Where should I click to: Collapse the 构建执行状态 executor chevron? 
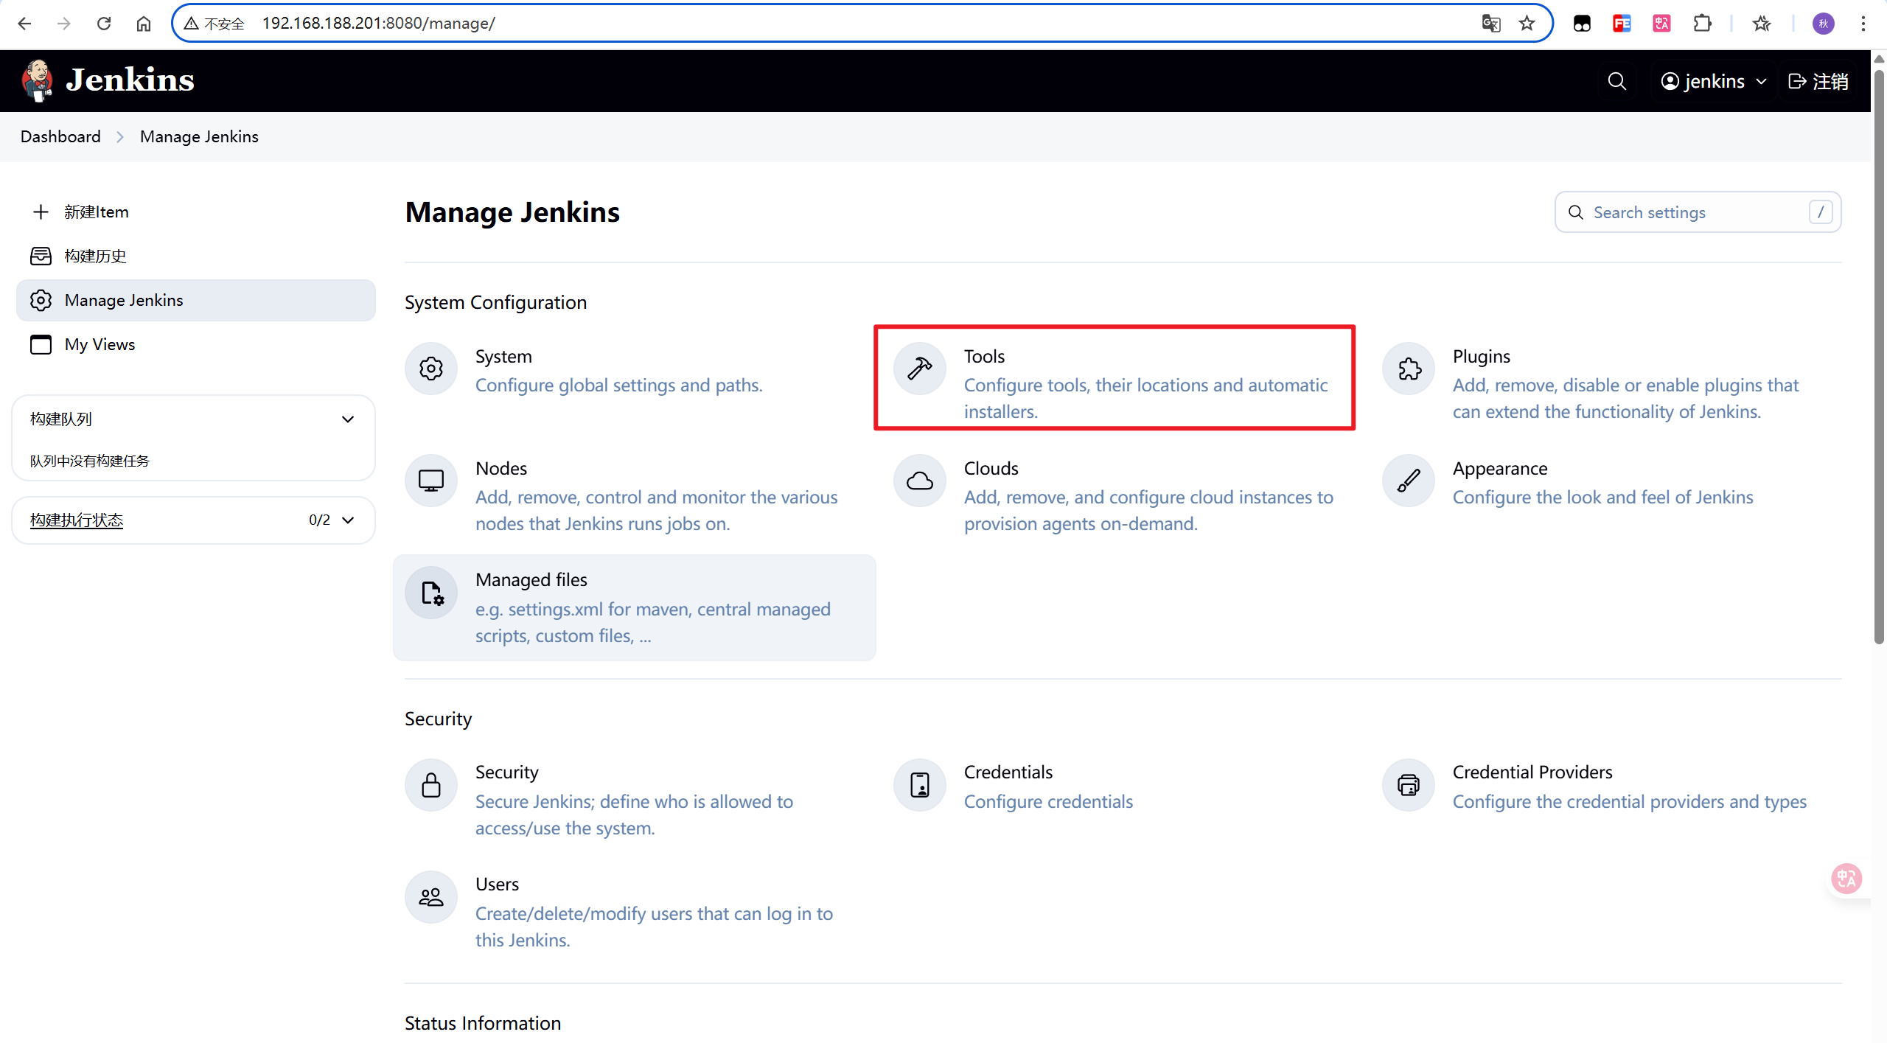pos(349,520)
